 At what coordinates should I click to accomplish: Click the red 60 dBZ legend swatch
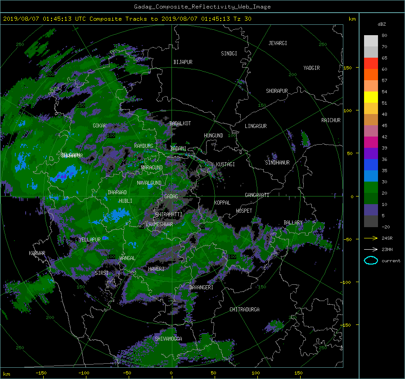click(x=371, y=64)
